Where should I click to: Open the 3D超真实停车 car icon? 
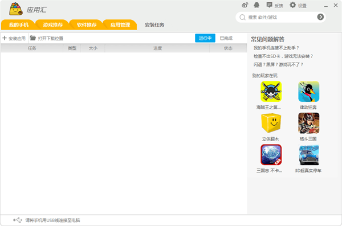click(x=308, y=155)
